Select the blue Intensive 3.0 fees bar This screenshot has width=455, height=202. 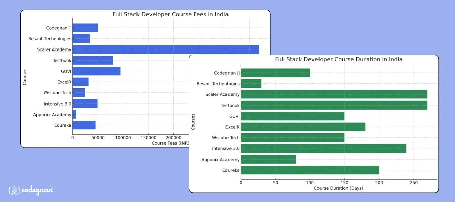click(85, 104)
